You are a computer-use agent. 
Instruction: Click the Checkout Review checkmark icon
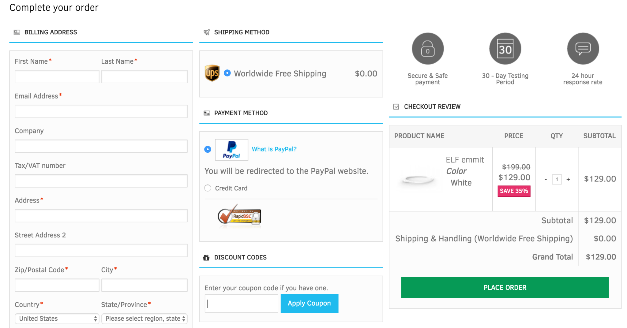[396, 107]
